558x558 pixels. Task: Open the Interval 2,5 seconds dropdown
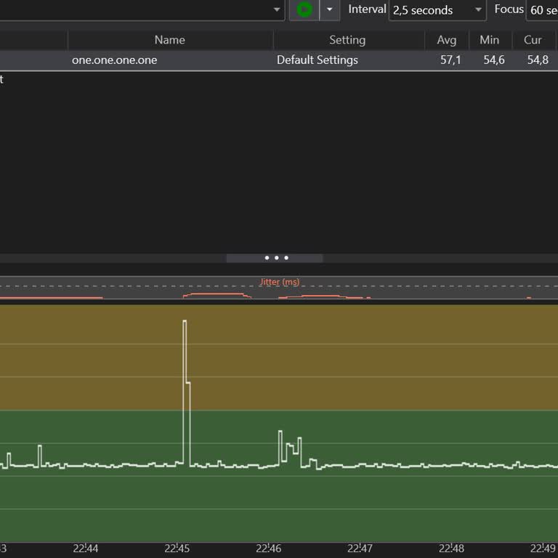coord(437,10)
